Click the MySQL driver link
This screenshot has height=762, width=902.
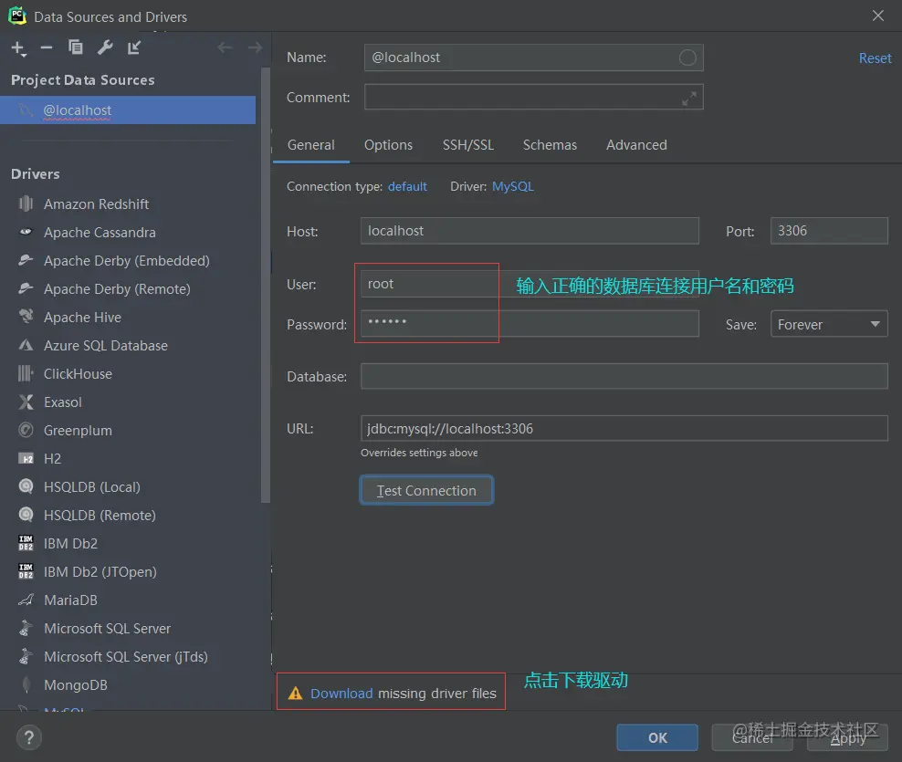[512, 187]
